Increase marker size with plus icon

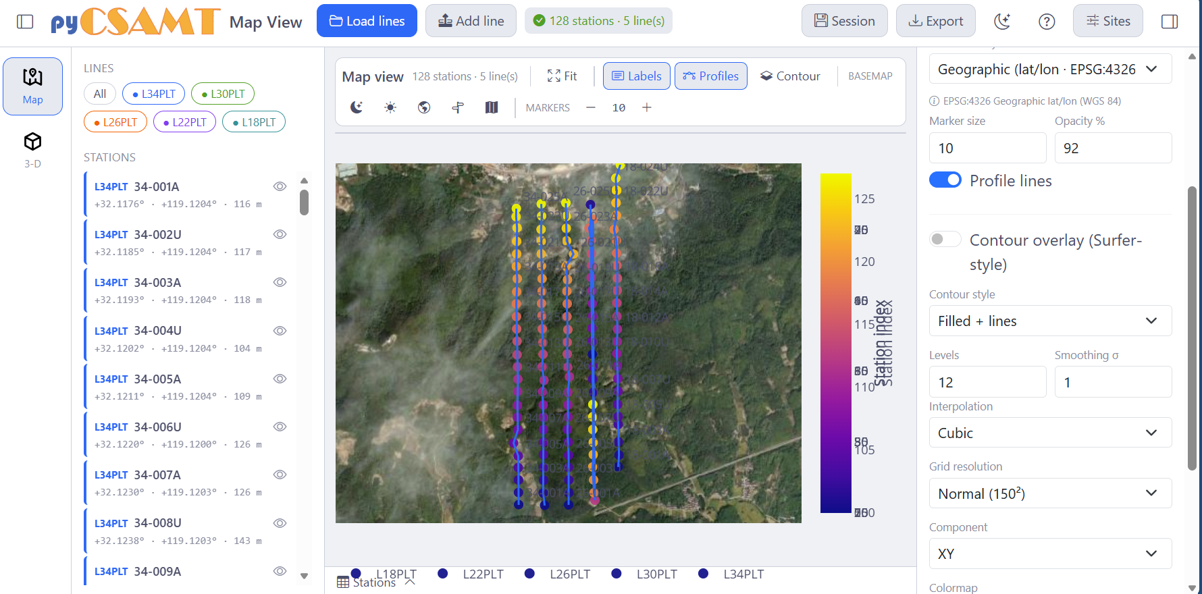coord(646,107)
